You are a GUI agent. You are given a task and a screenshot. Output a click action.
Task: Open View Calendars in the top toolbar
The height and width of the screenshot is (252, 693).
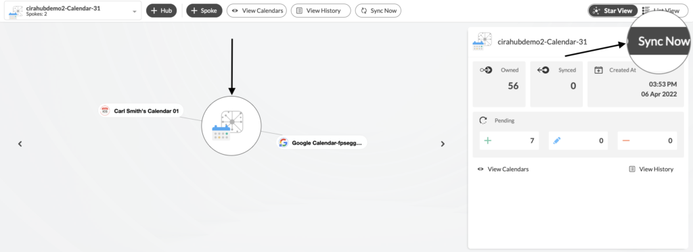click(256, 11)
